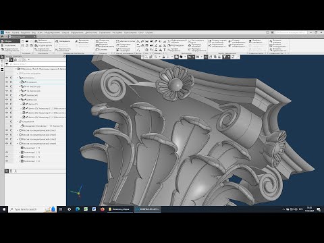Run Создать деталь command
This screenshot has width=324, height=243.
pos(43,45)
